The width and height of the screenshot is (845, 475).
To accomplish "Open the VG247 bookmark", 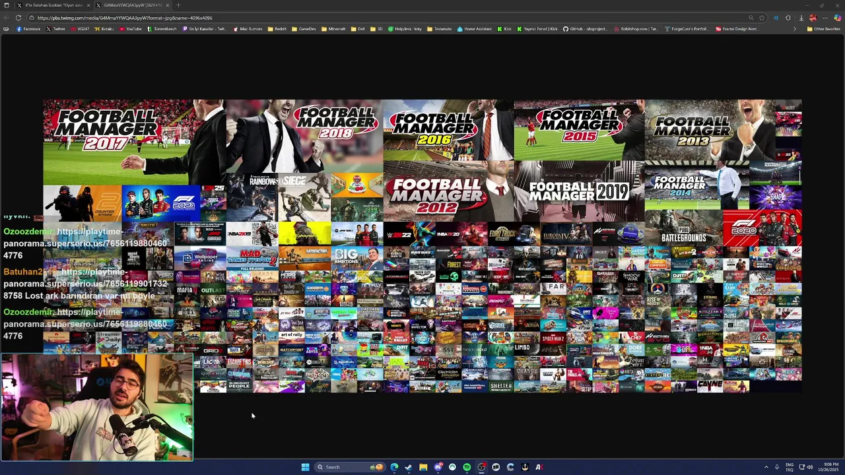I will click(80, 29).
